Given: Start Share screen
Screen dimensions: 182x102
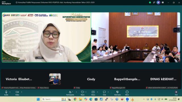Looking at the screenshot, I should point(93,93).
